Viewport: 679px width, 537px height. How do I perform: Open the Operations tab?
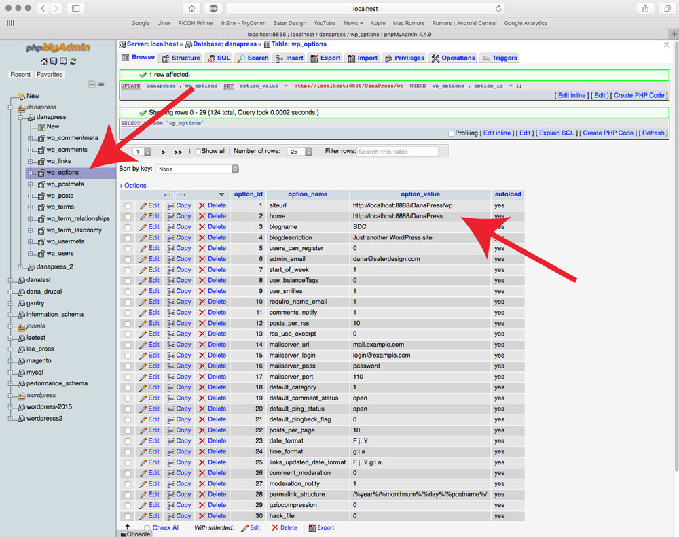[454, 58]
